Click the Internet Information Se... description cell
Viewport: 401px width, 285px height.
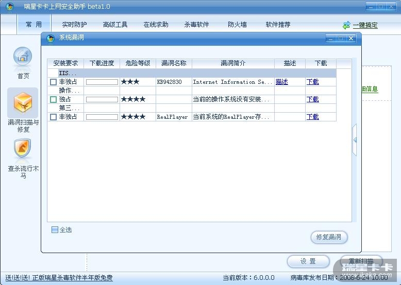pyautogui.click(x=232, y=82)
